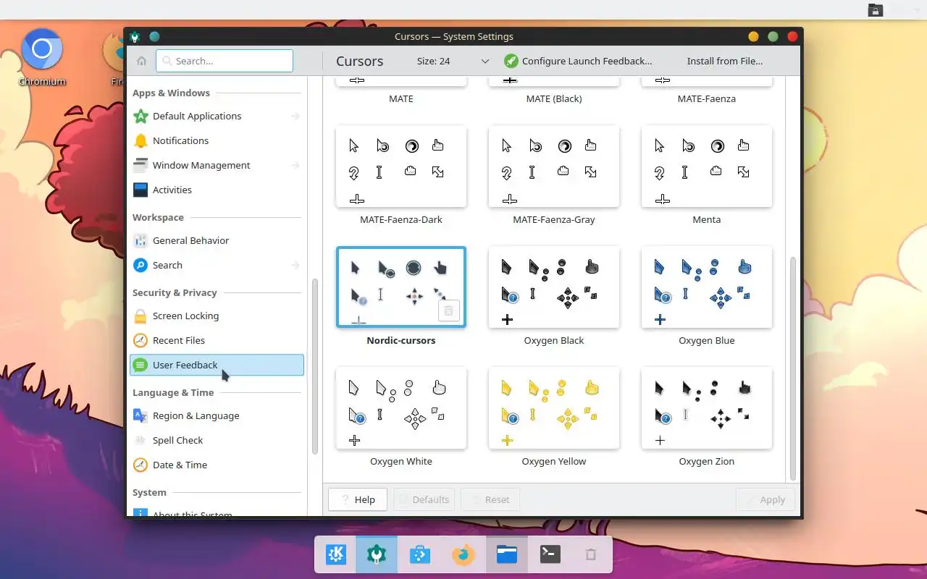Viewport: 927px width, 579px height.
Task: Open the Chromium desktop icon
Action: 42,58
